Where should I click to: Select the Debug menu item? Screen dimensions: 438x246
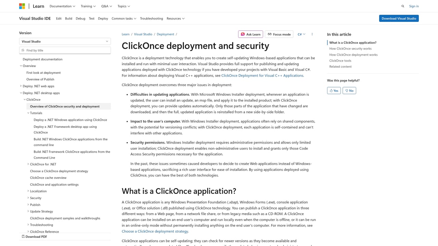80,18
